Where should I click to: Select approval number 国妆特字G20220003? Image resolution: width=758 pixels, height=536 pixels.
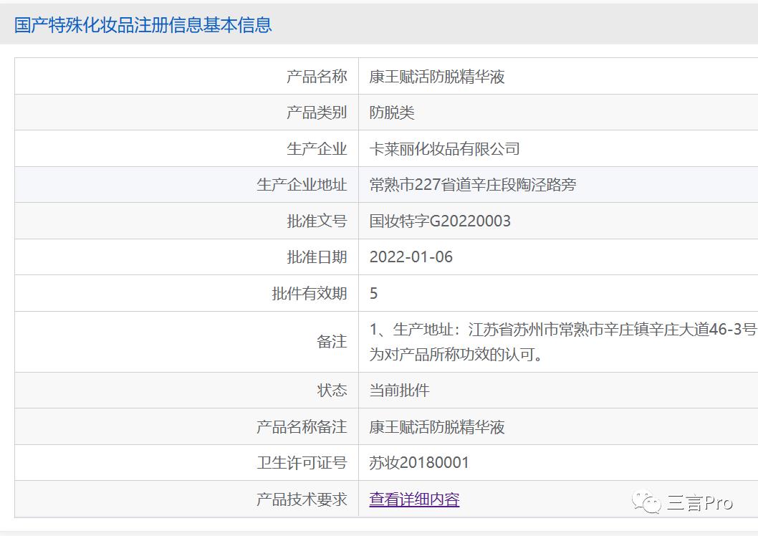440,221
